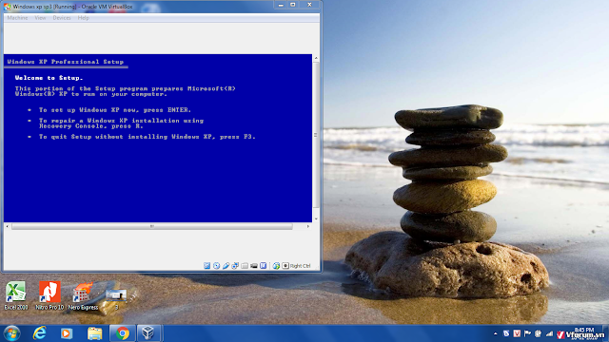Open the Nitro Pro 10 desktop shortcut
This screenshot has width=609, height=342.
pos(49,295)
